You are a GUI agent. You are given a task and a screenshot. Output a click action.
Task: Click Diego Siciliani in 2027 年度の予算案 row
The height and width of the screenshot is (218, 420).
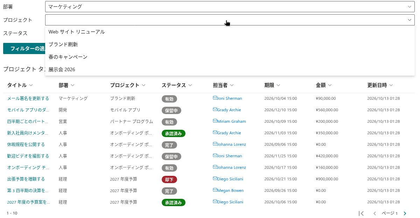[230, 202]
